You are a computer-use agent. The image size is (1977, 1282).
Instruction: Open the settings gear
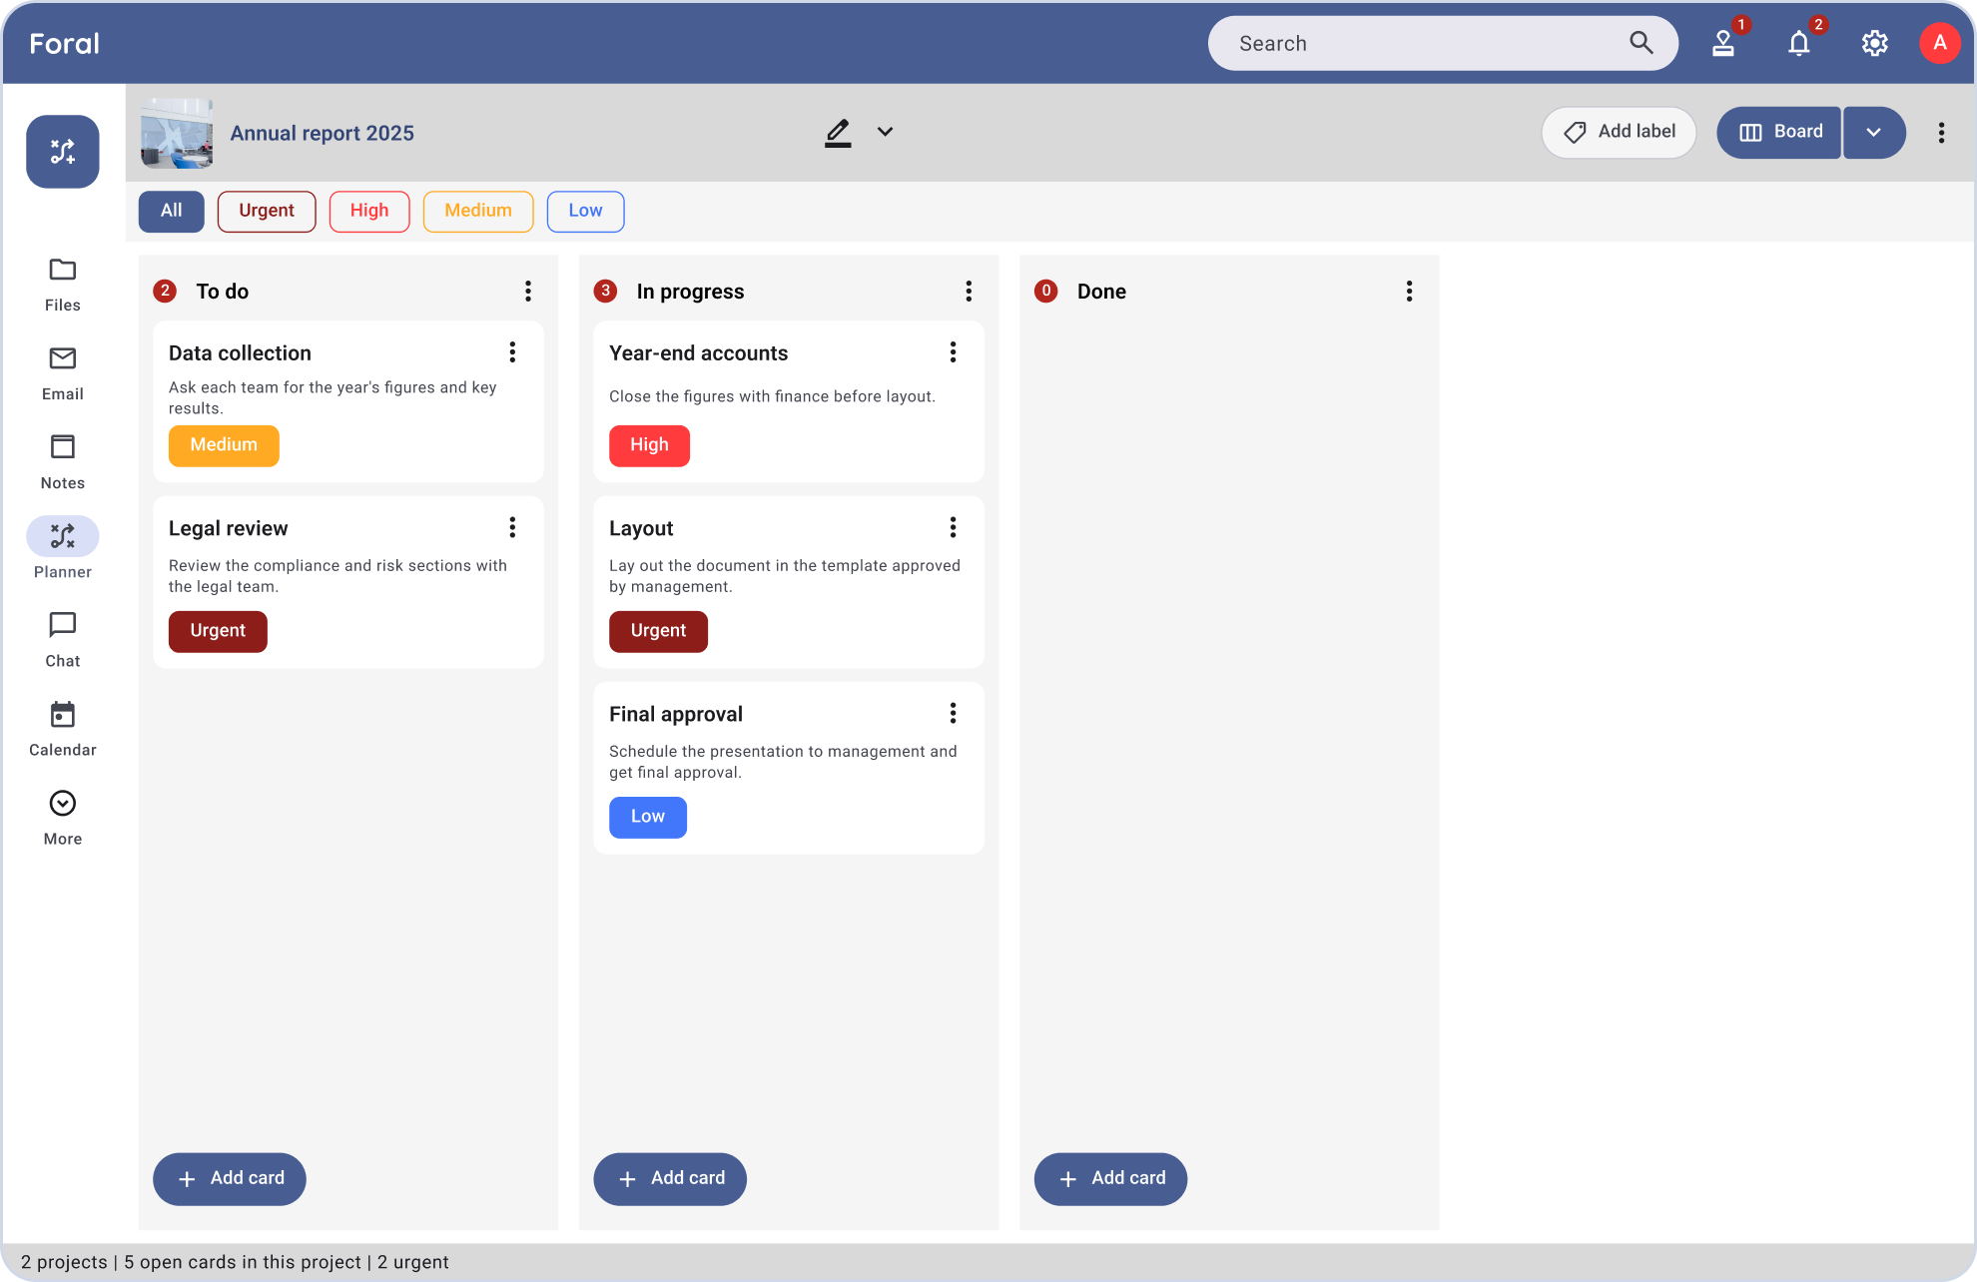point(1875,43)
